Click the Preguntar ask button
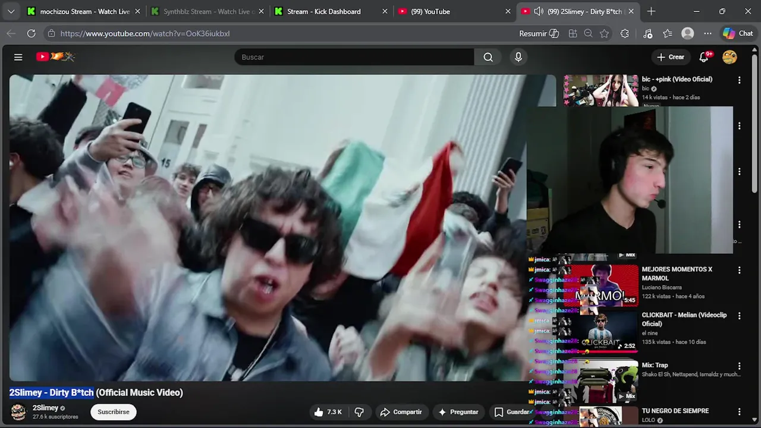761x428 pixels. coord(458,412)
